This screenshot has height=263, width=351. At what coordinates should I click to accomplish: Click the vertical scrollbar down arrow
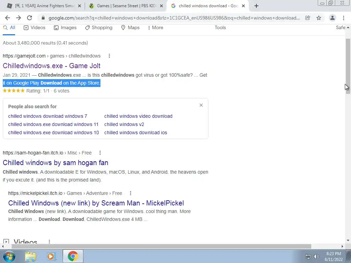[x=348, y=241]
